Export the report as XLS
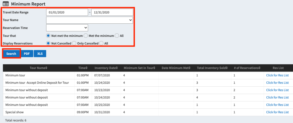Image resolution: width=293 pixels, height=123 pixels. click(40, 53)
